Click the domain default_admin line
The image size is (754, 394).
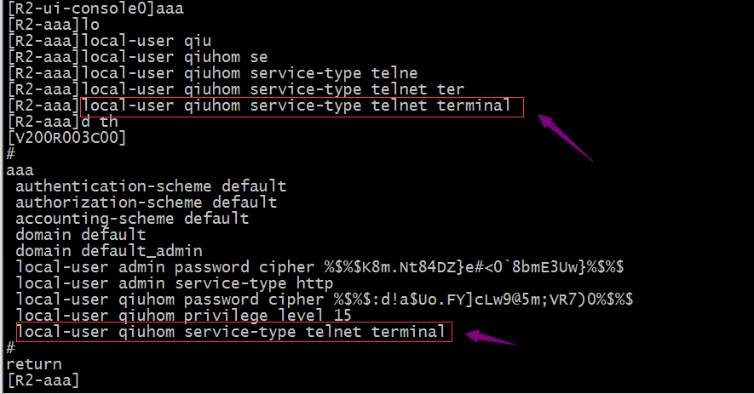point(109,251)
